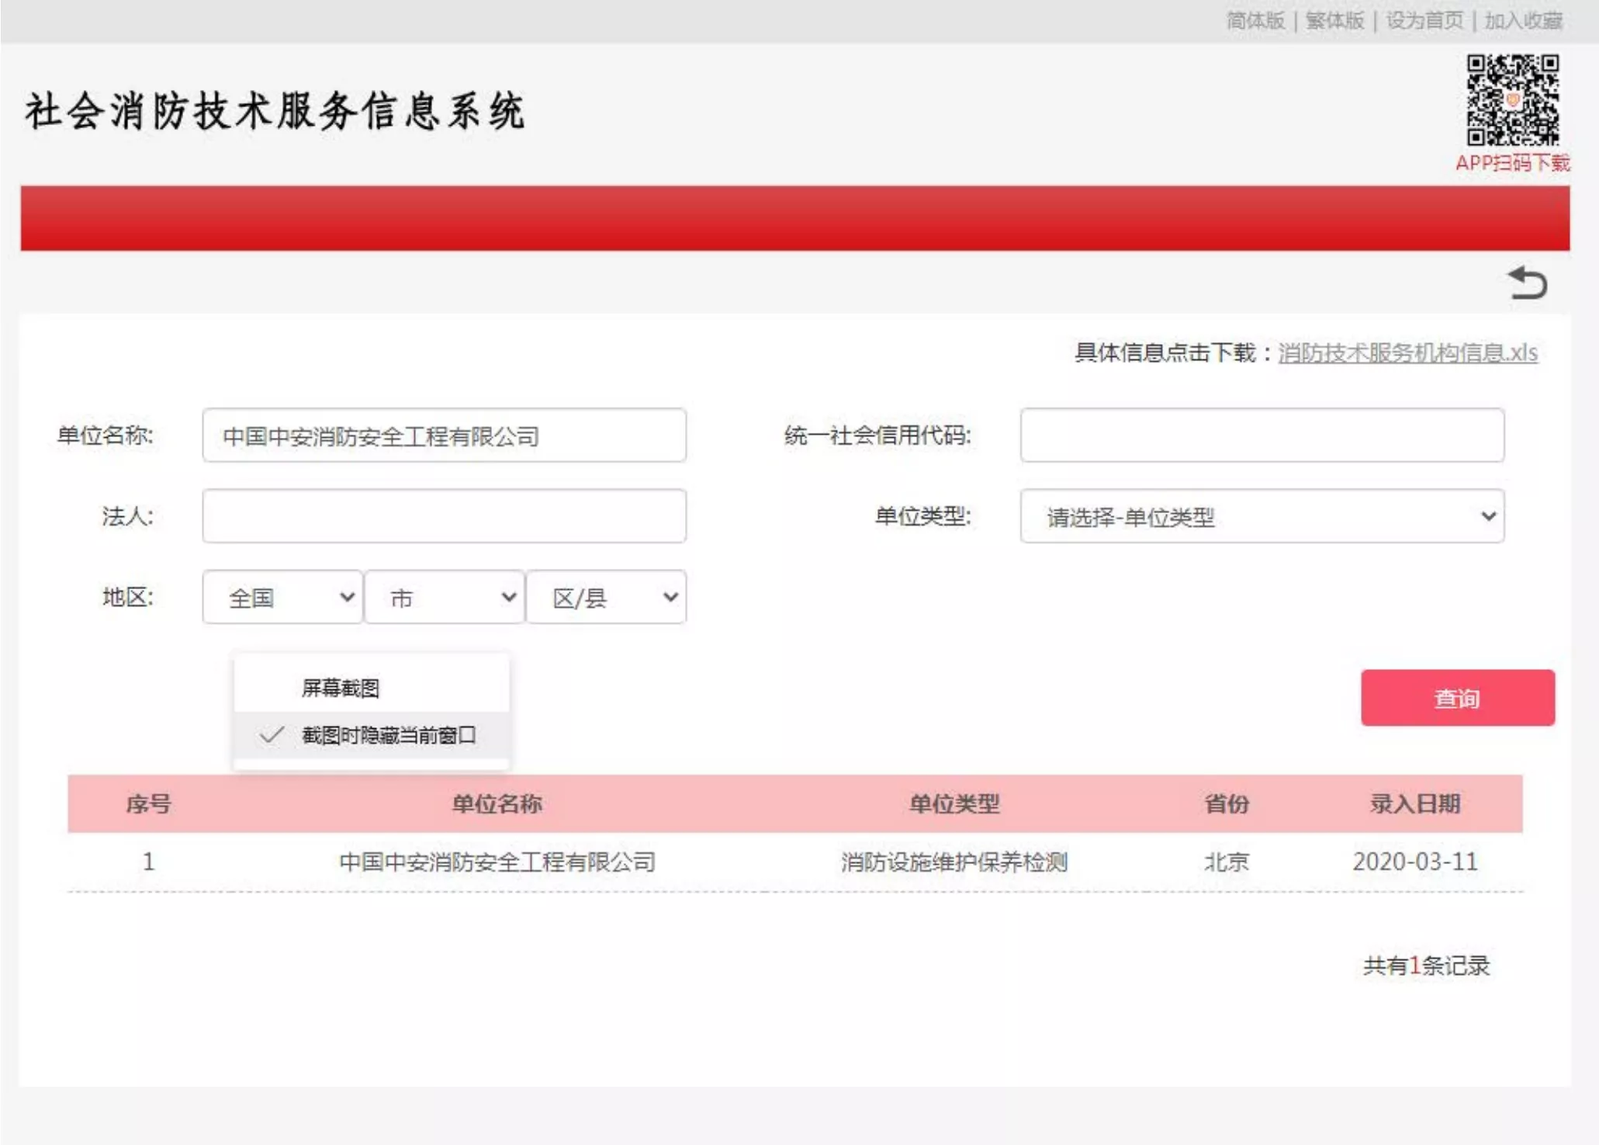Viewport: 1599px width, 1145px height.
Task: Click 序号 column header
Action: coord(148,803)
